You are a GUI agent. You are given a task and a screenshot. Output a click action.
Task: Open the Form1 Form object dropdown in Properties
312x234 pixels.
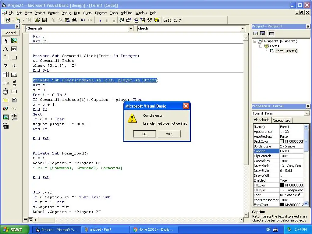pyautogui.click(x=307, y=113)
